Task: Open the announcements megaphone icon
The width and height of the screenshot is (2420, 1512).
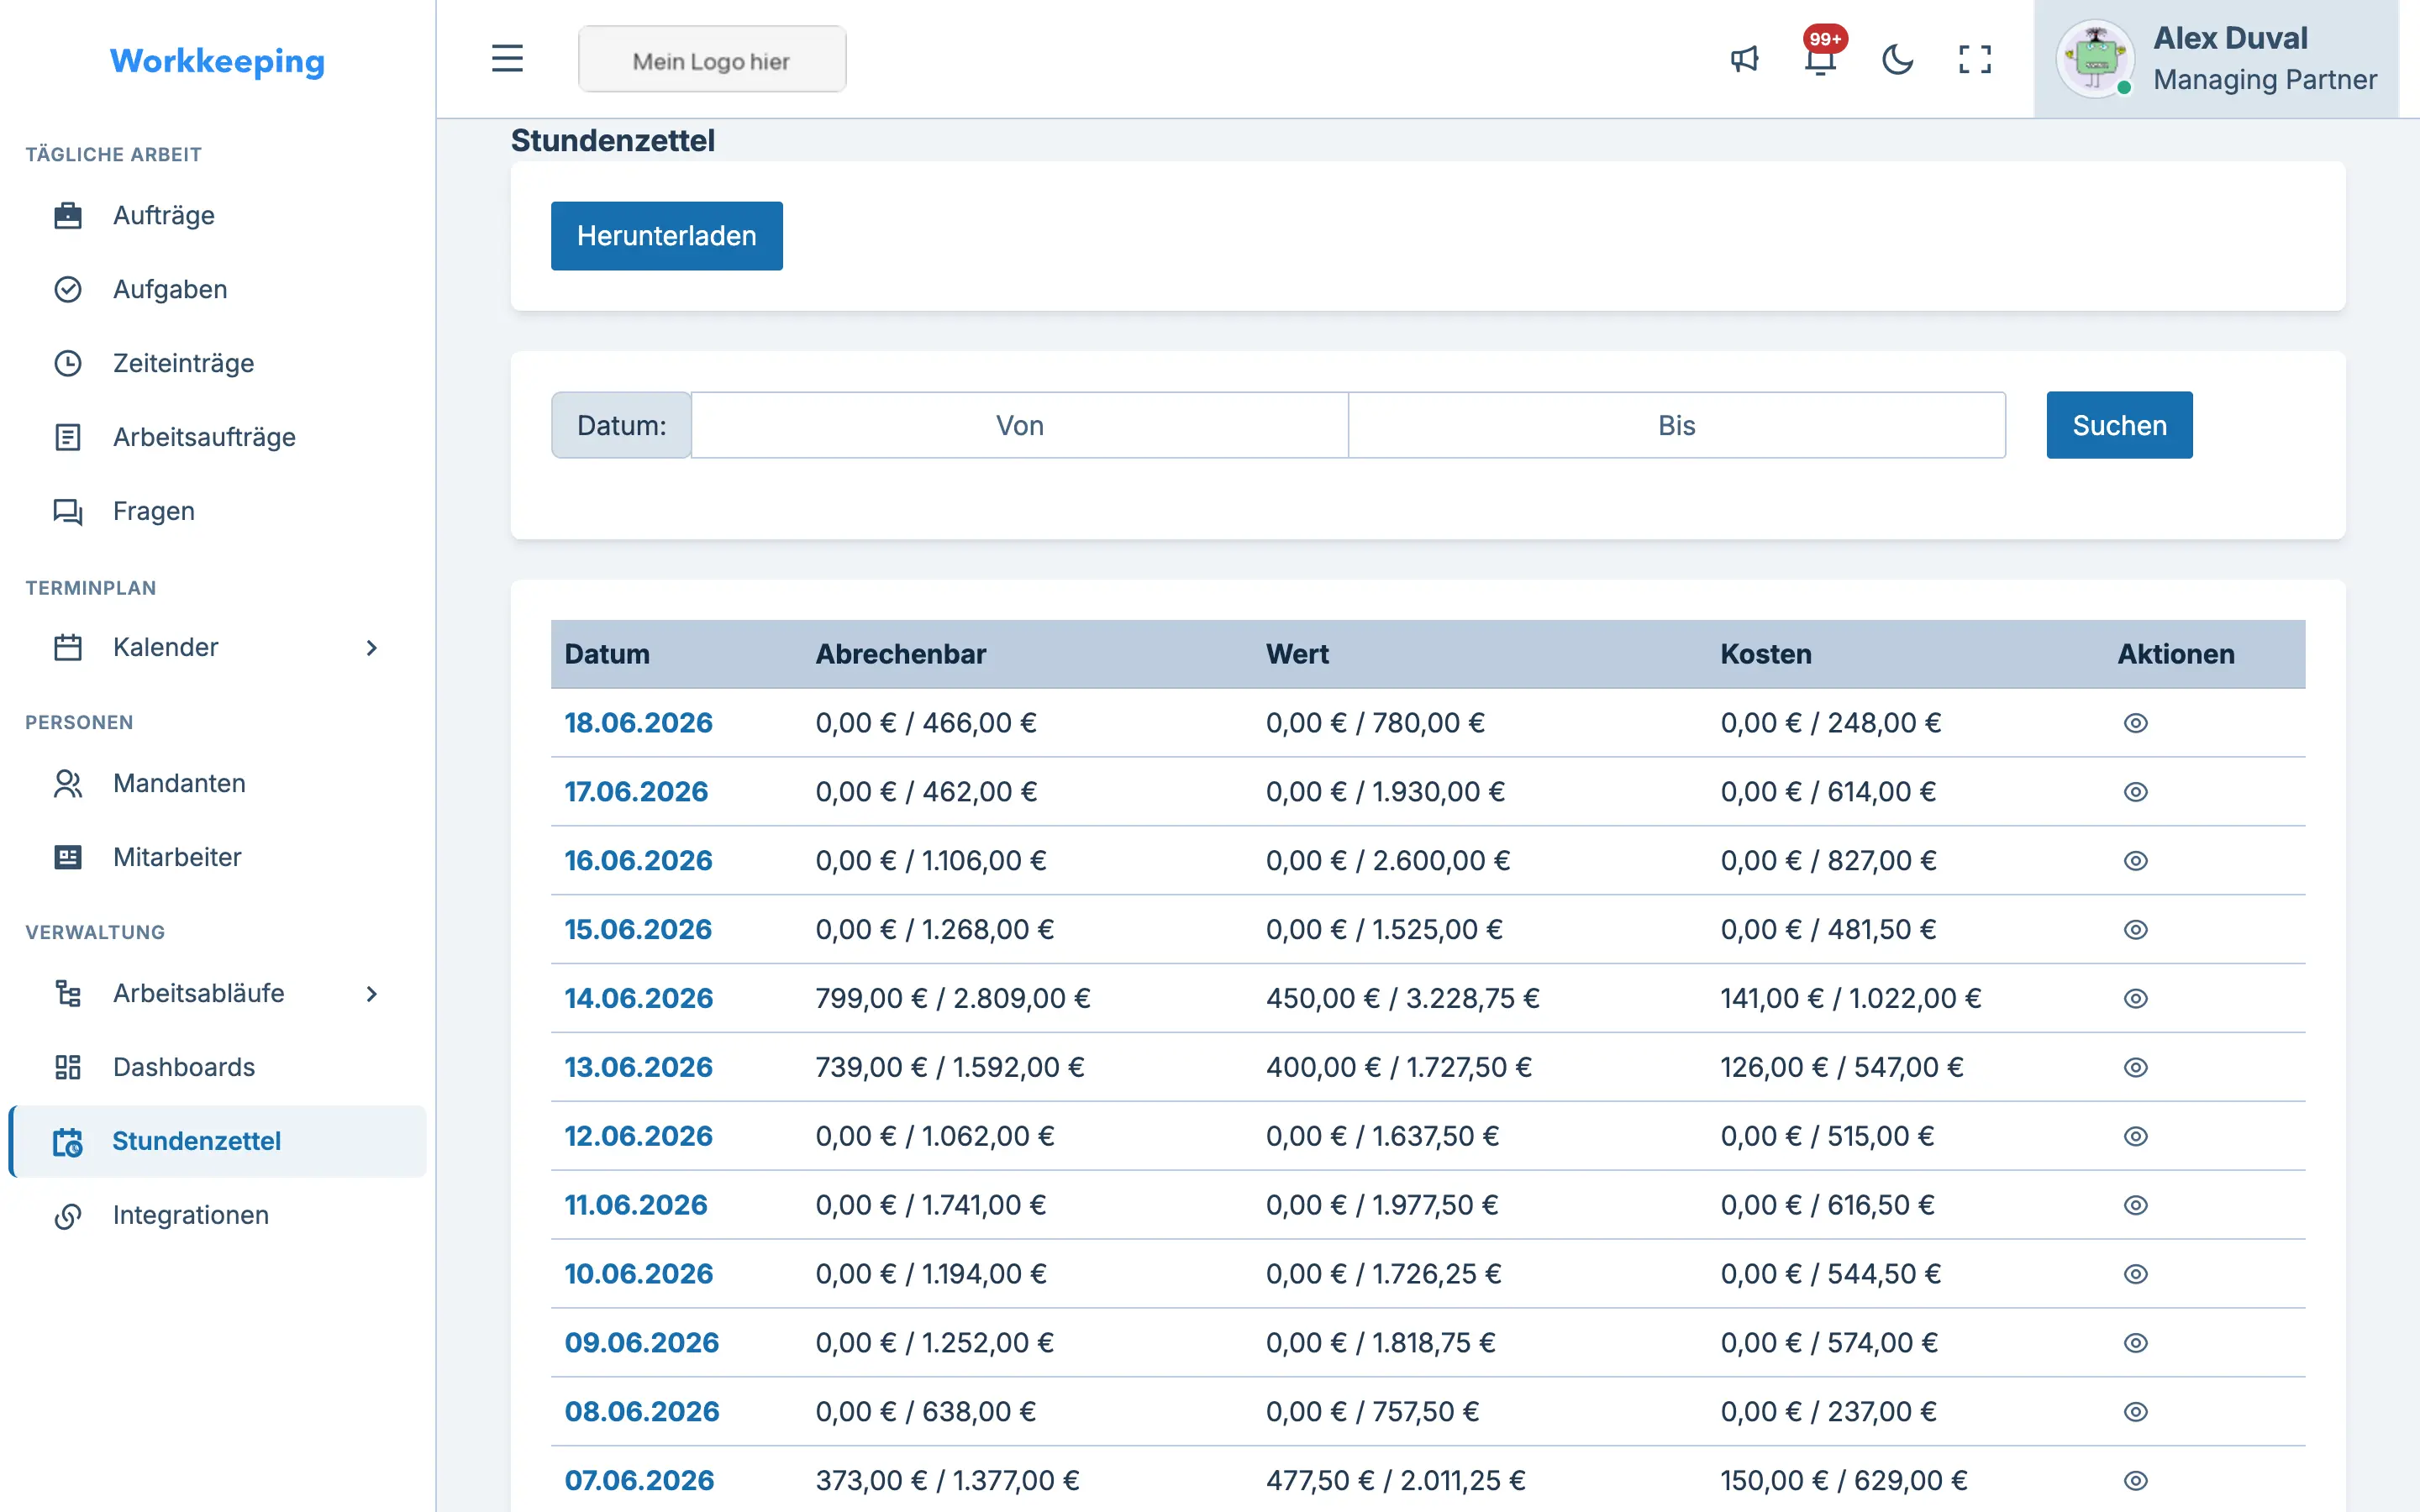Action: pos(1744,59)
